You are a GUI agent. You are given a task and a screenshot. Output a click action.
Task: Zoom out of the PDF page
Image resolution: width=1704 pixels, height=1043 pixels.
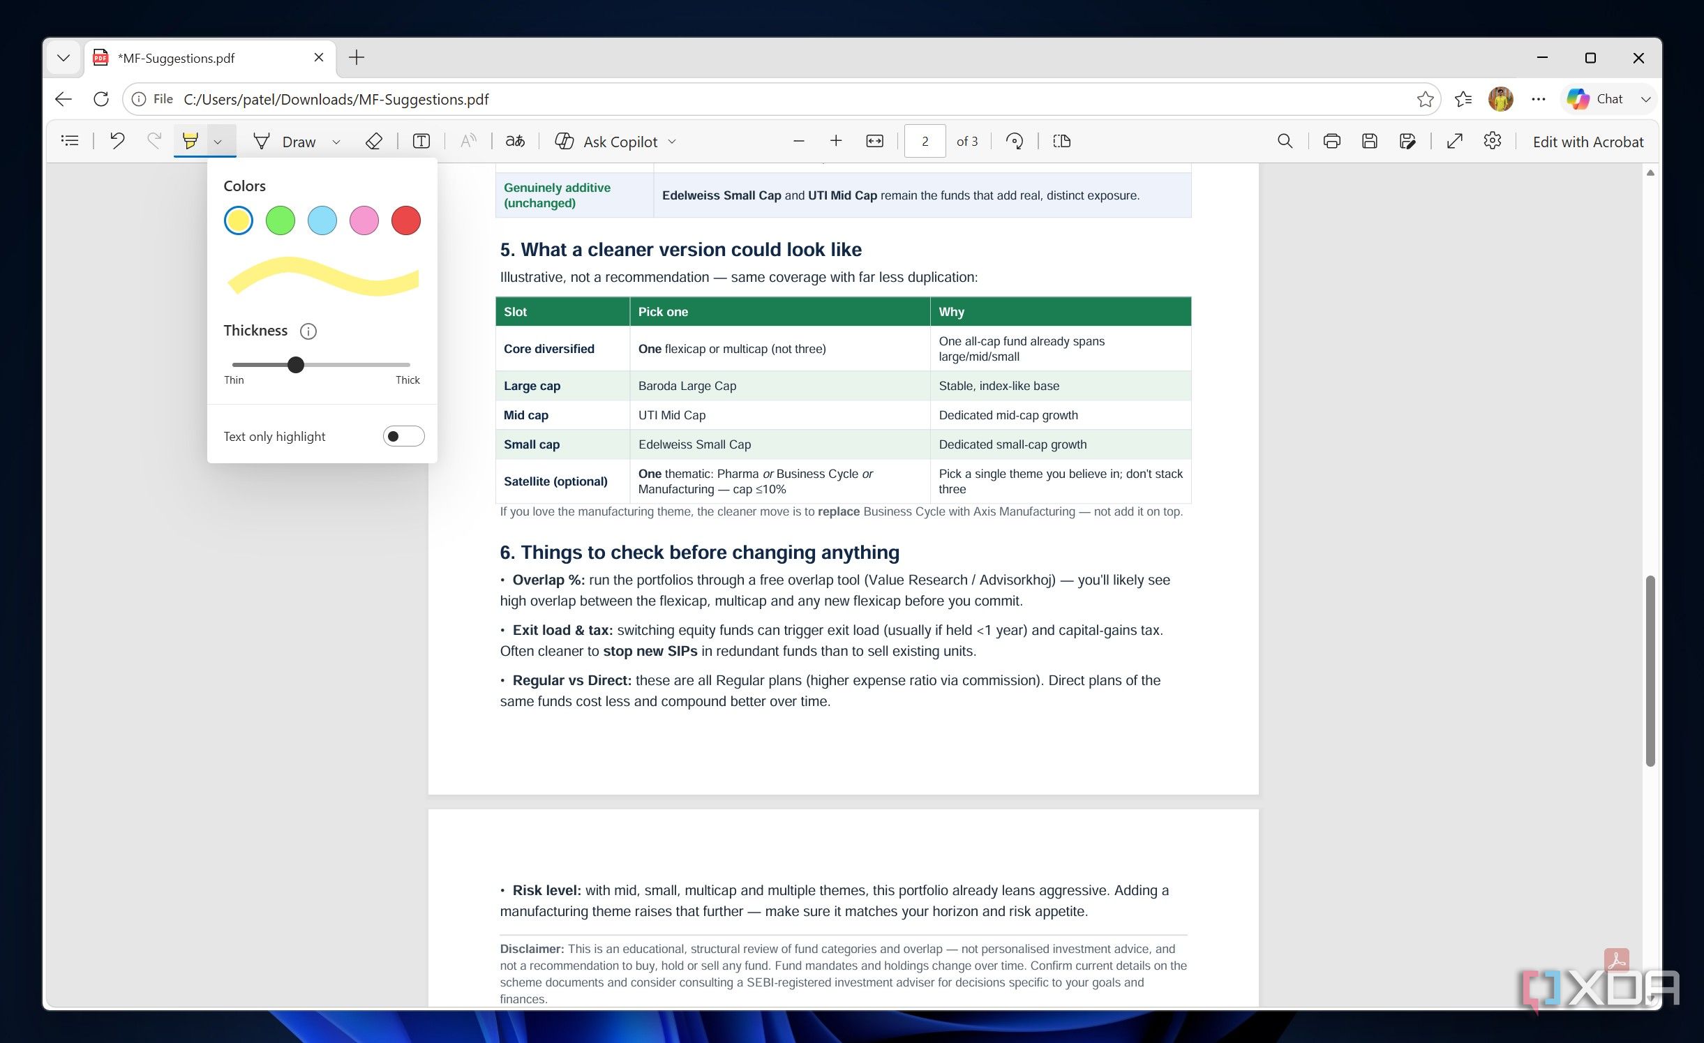pyautogui.click(x=799, y=141)
